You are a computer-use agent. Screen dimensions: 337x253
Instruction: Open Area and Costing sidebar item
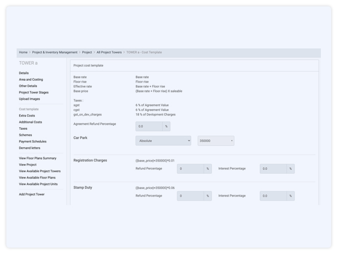[x=31, y=80]
